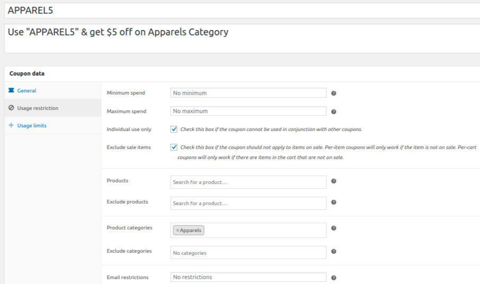
Task: Click help icon beside Maximum spend
Action: tap(334, 112)
